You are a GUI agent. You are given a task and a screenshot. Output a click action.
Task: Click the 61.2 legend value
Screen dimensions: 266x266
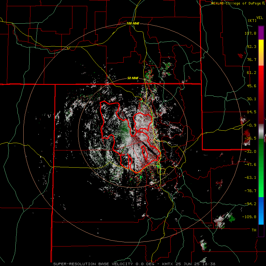pyautogui.click(x=252, y=73)
